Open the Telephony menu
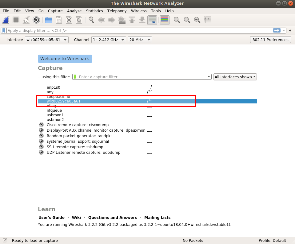295x244 pixels. click(x=117, y=11)
